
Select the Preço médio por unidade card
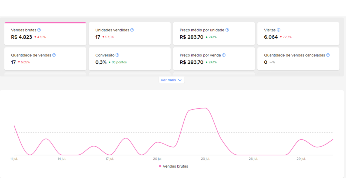tap(214, 34)
